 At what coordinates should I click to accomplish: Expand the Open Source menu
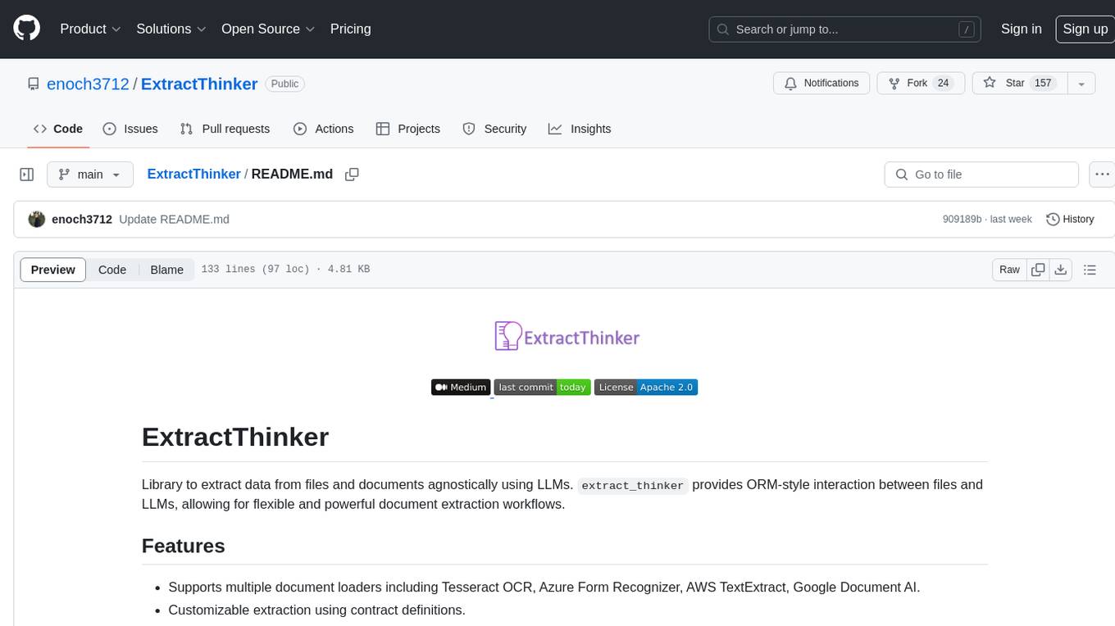(x=268, y=29)
